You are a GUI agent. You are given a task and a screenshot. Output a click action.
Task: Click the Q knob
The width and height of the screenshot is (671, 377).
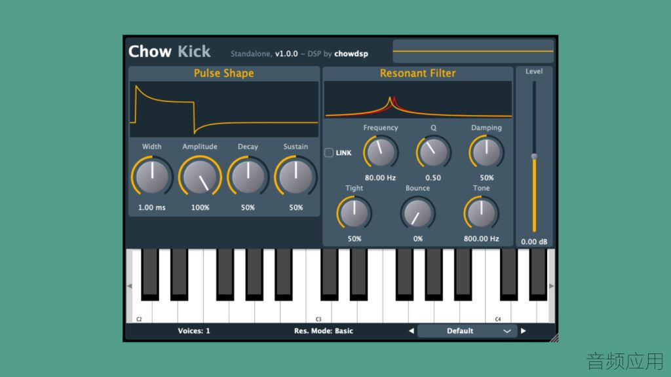click(x=433, y=152)
